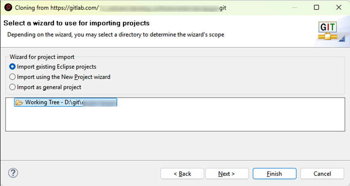Open help via the question mark icon

click(13, 173)
